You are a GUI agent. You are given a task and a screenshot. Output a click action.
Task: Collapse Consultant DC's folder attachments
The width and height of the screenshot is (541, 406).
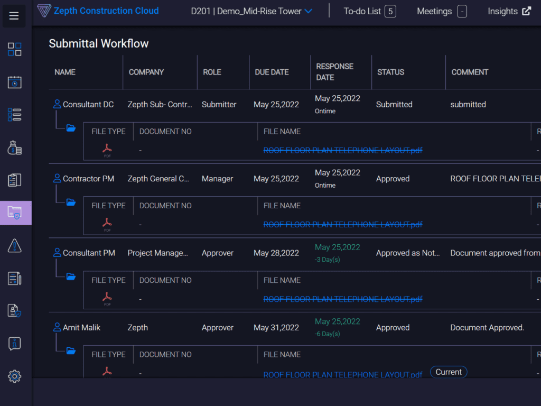pyautogui.click(x=71, y=128)
